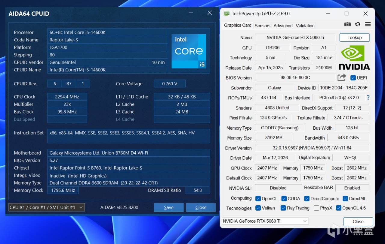Click the GPU-Z refresh icon

tap(358, 24)
